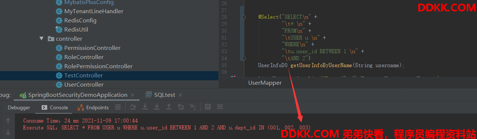Click the Step Into icon

[145, 107]
